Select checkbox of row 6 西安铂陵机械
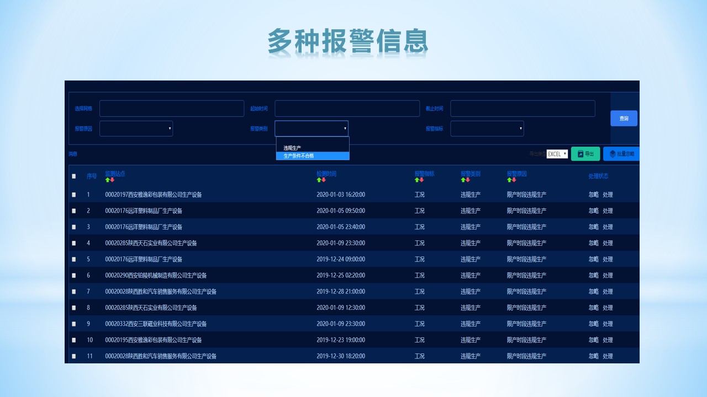Image resolution: width=707 pixels, height=397 pixels. click(74, 275)
